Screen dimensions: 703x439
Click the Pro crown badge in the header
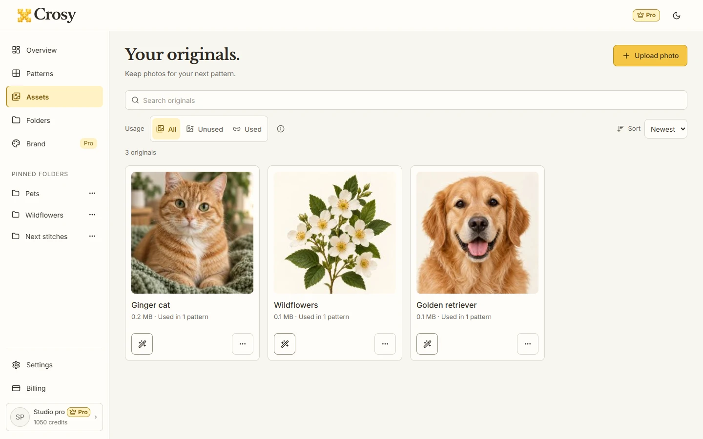click(646, 15)
